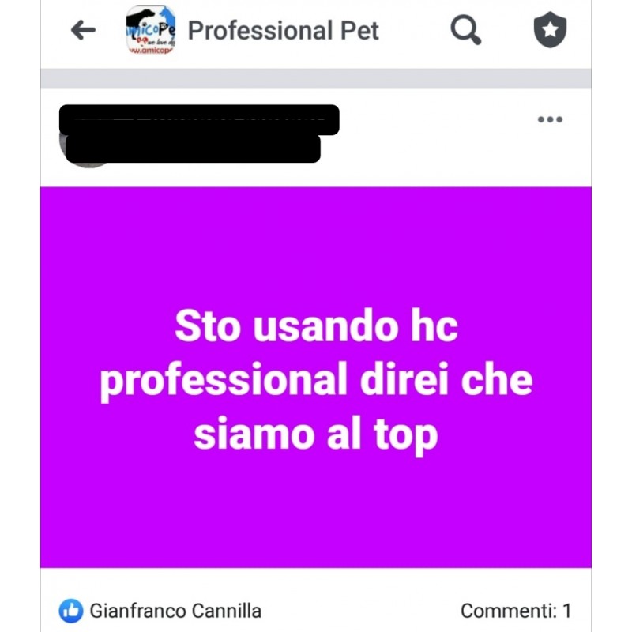Click the gray divider under header

point(316,78)
